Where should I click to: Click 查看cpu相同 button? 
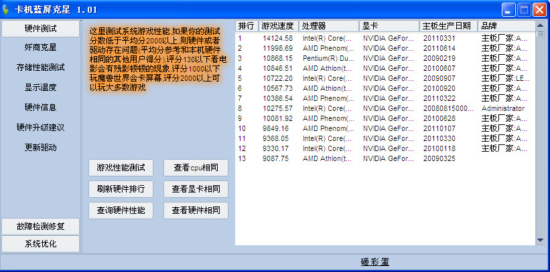tap(196, 167)
